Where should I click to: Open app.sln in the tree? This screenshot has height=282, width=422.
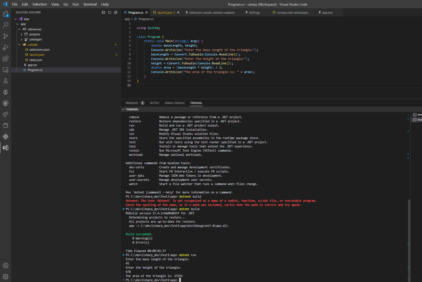pos(32,65)
